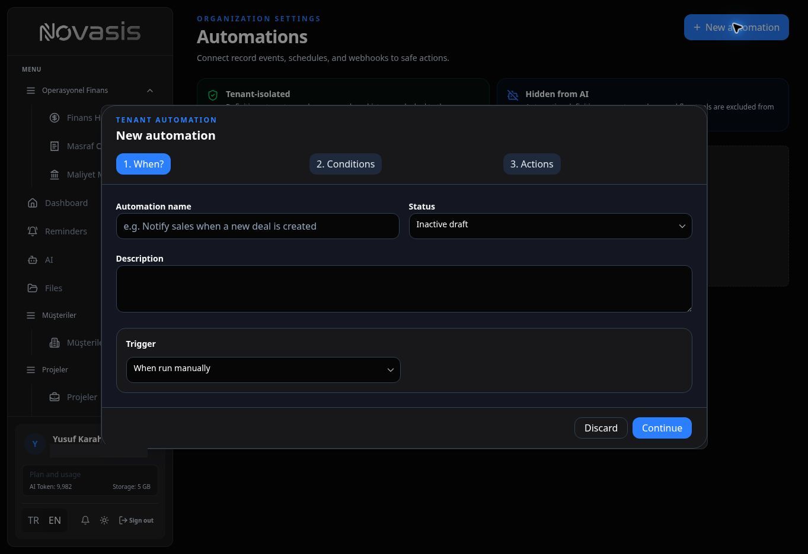
Task: Select the '1. When?' step tab
Action: pyautogui.click(x=143, y=164)
